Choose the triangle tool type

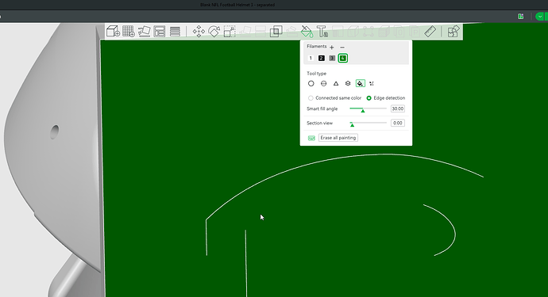point(335,83)
